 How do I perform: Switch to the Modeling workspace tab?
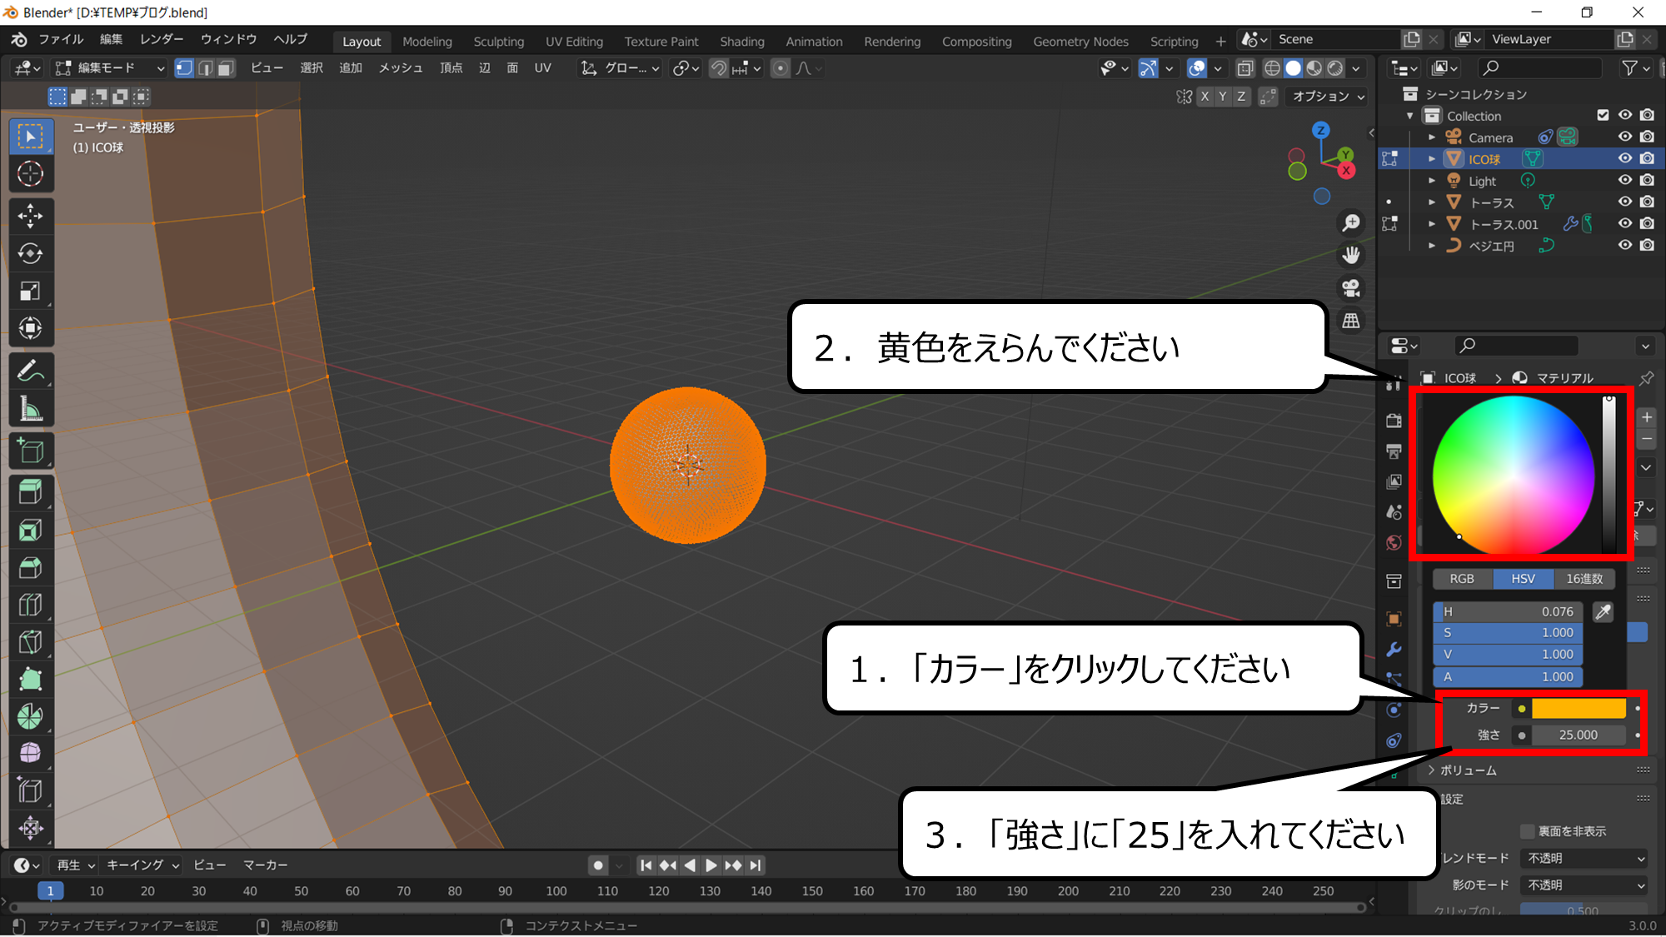(427, 42)
